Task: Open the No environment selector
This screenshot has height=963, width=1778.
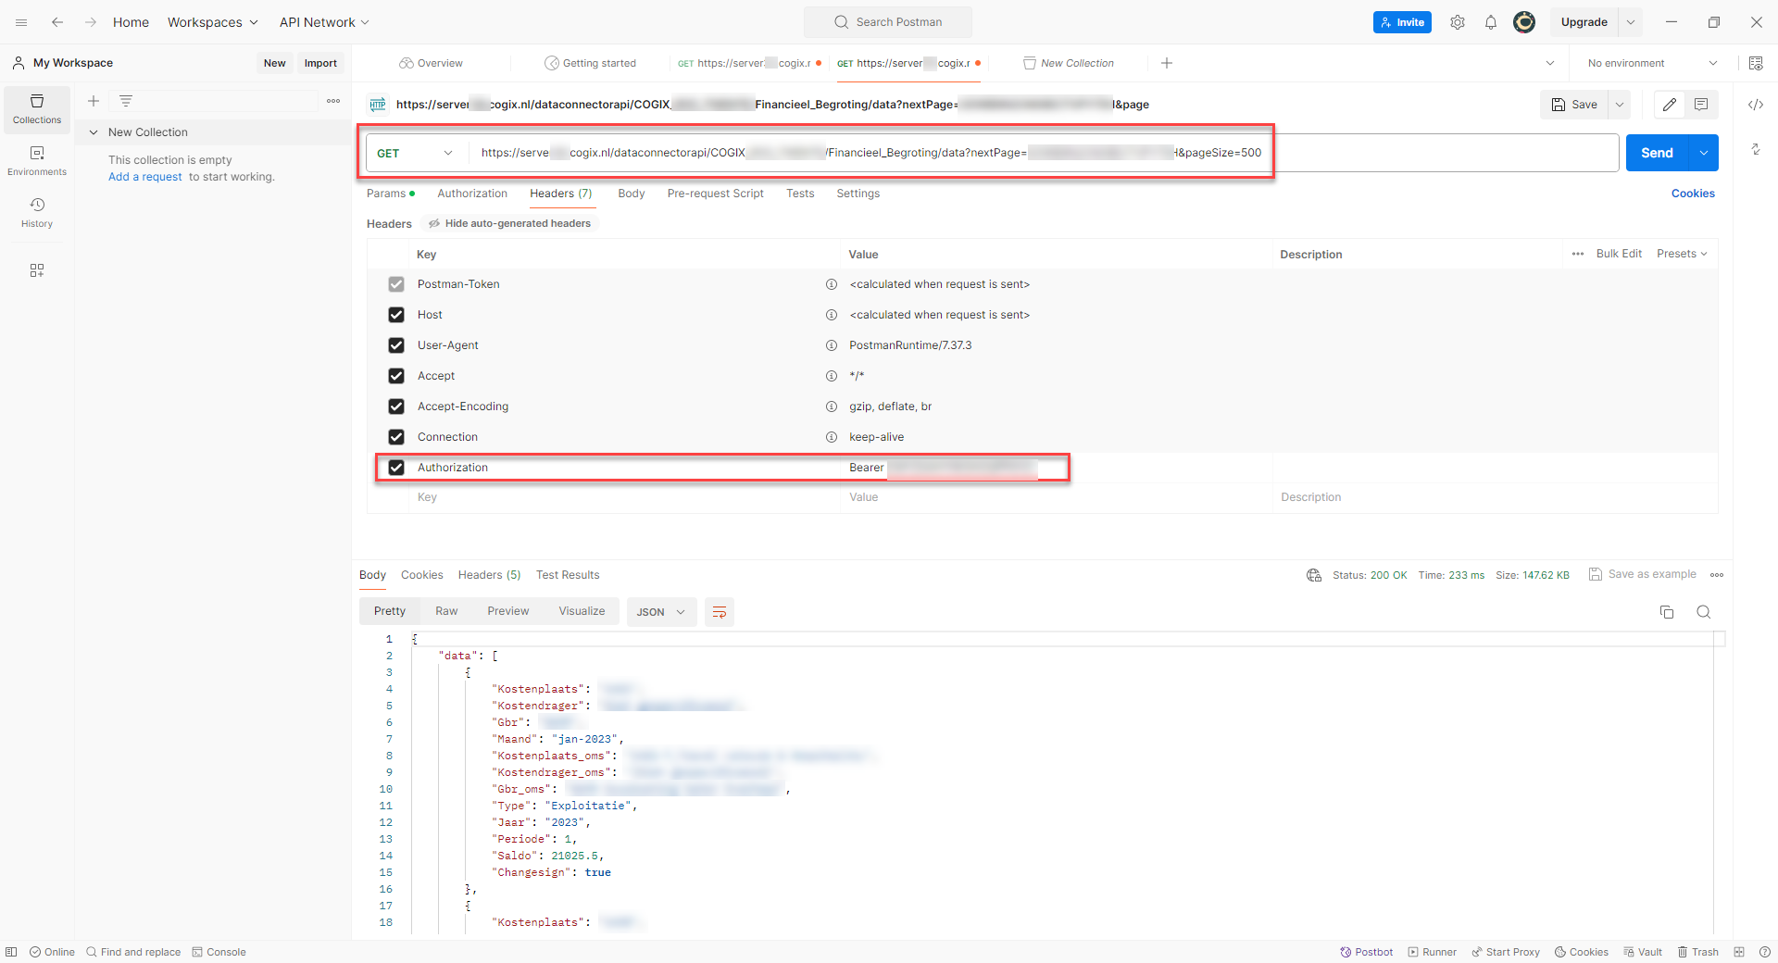Action: tap(1652, 63)
